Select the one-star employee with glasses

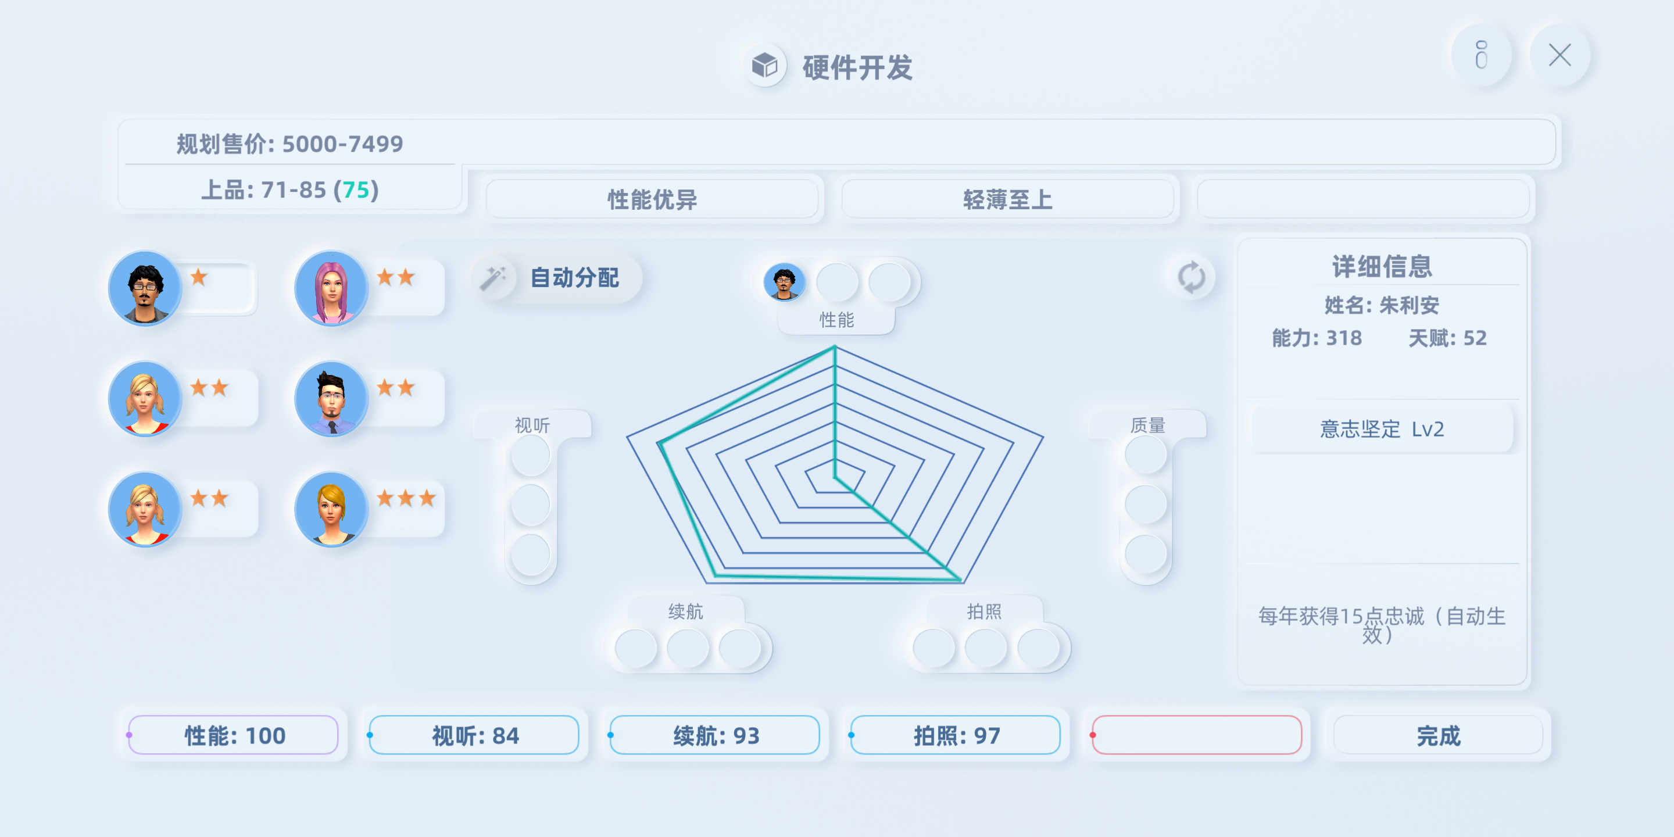(x=145, y=288)
